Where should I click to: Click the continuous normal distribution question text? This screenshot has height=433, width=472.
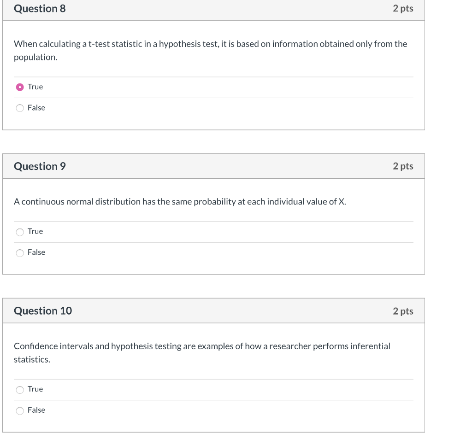[180, 202]
